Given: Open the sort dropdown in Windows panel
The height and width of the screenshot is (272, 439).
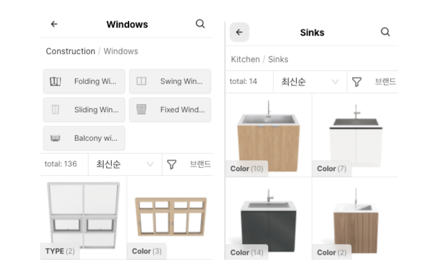Looking at the screenshot, I should pyautogui.click(x=125, y=164).
